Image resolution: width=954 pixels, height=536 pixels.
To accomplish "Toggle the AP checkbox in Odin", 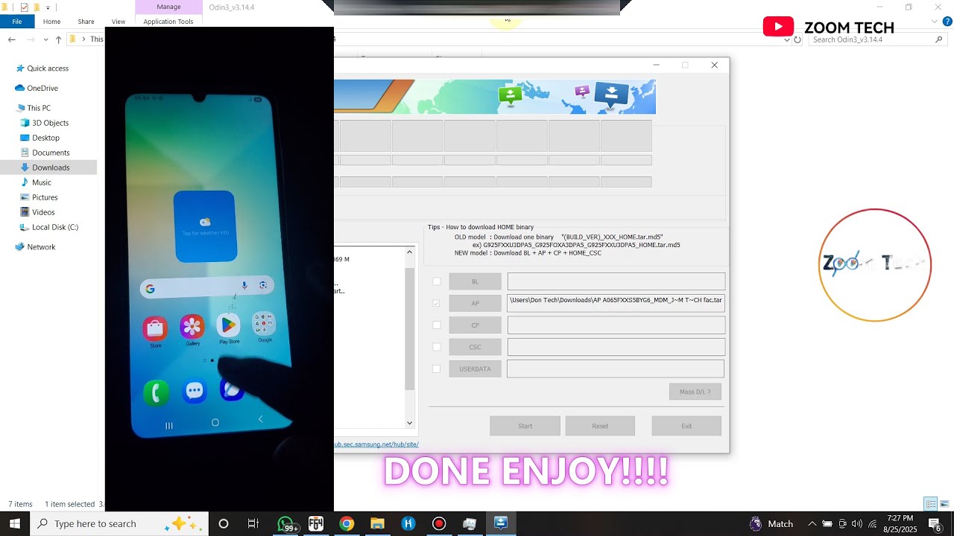I will click(437, 303).
